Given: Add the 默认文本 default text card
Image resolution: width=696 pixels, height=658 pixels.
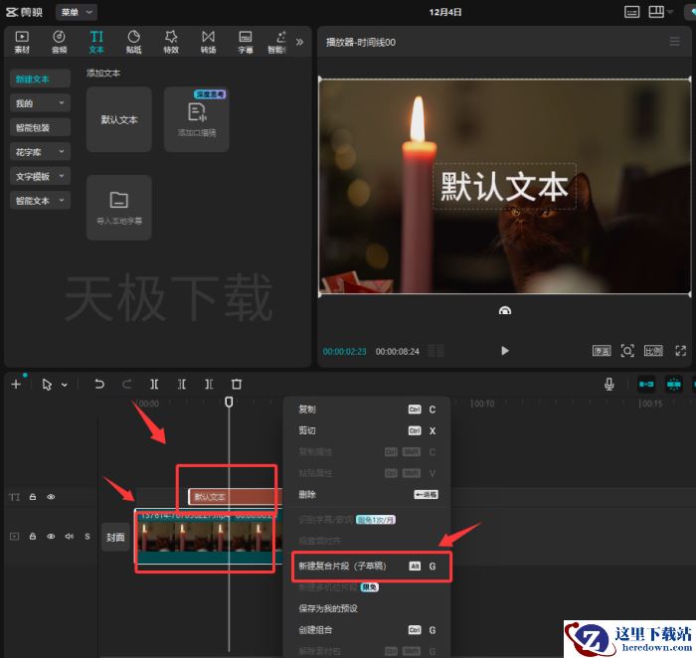Looking at the screenshot, I should coord(119,119).
